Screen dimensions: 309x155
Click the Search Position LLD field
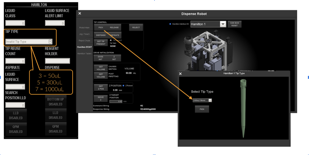[x=15, y=105]
